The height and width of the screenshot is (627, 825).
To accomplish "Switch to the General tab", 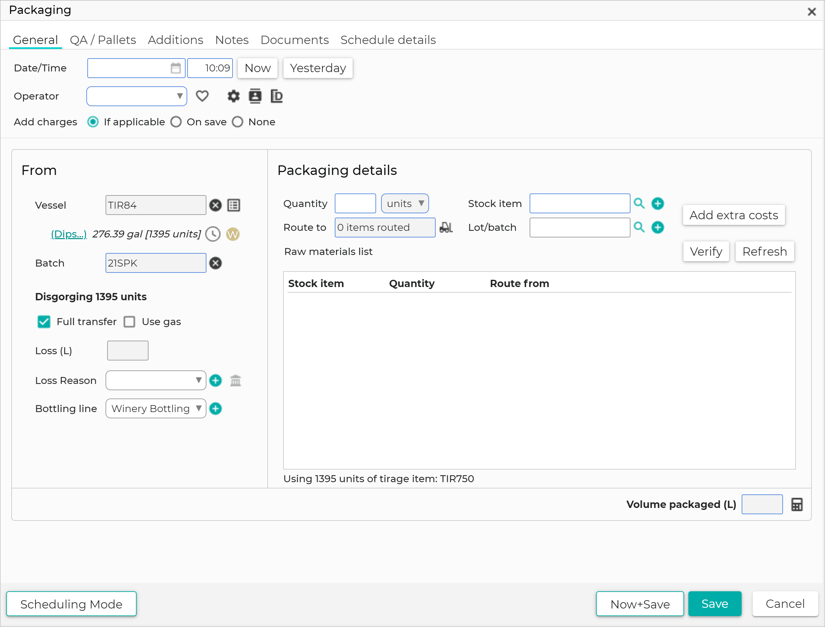I will 35,40.
